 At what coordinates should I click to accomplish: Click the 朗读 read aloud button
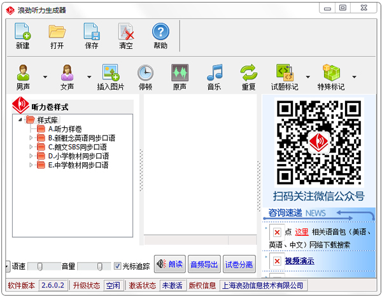pyautogui.click(x=170, y=264)
